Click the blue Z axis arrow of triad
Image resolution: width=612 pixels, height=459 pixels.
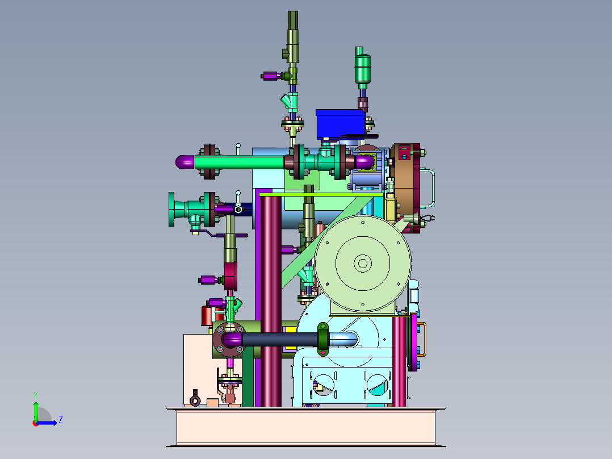pos(48,423)
